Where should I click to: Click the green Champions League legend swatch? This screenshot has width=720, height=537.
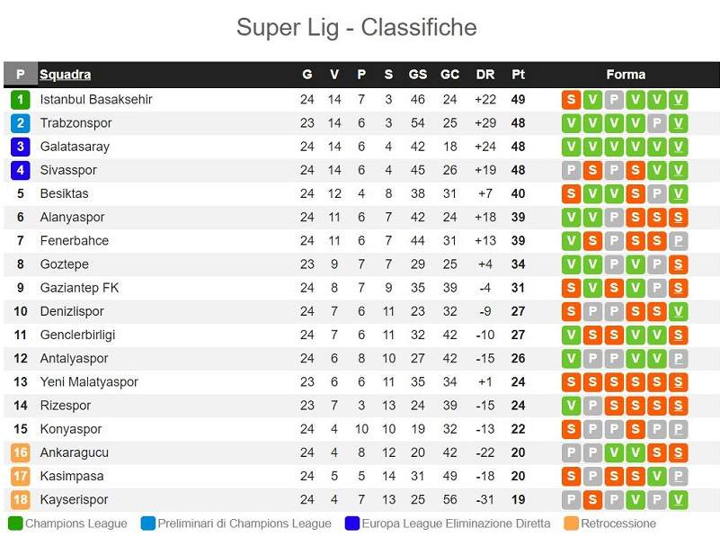coord(15,524)
